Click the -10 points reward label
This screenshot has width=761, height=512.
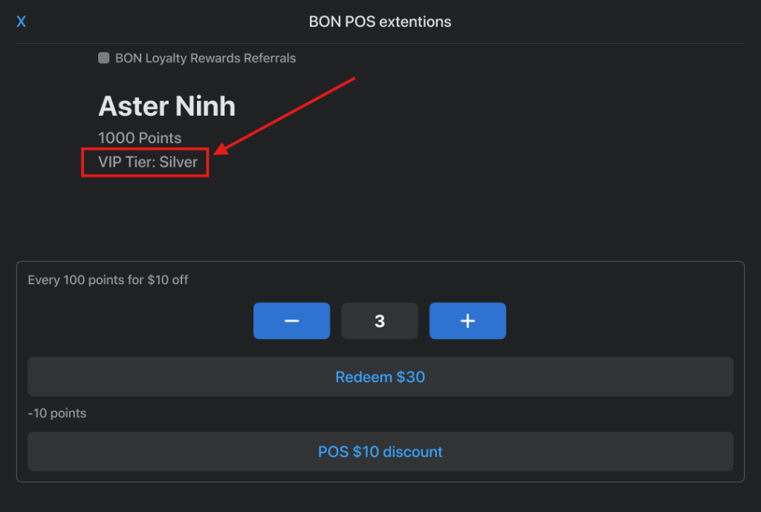tap(56, 413)
